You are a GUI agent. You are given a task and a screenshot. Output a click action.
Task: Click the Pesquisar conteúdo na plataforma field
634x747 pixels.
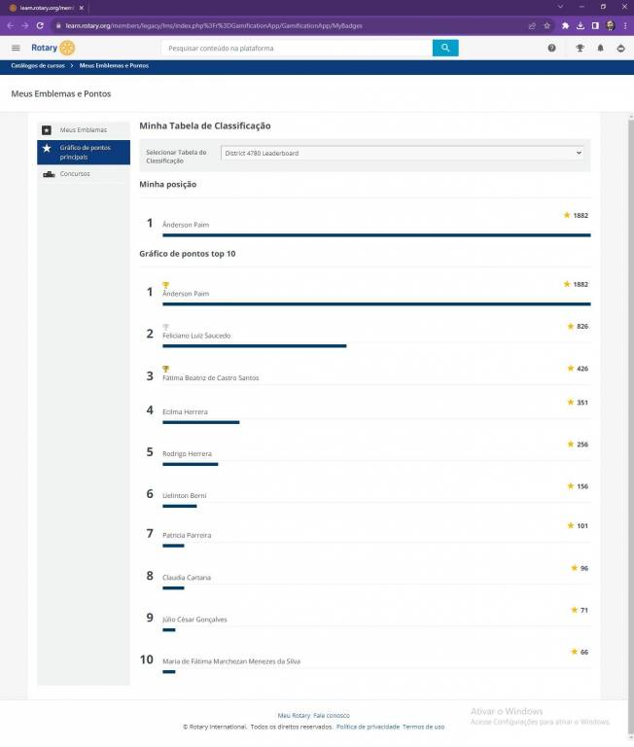coord(297,48)
